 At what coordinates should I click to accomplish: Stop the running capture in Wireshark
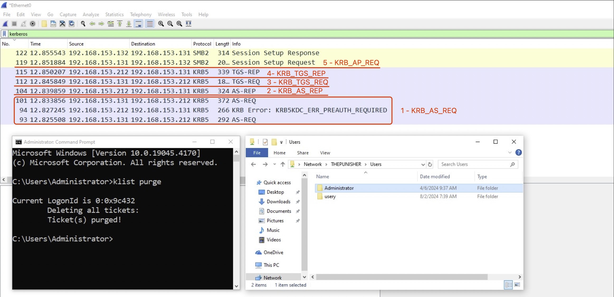coord(14,24)
